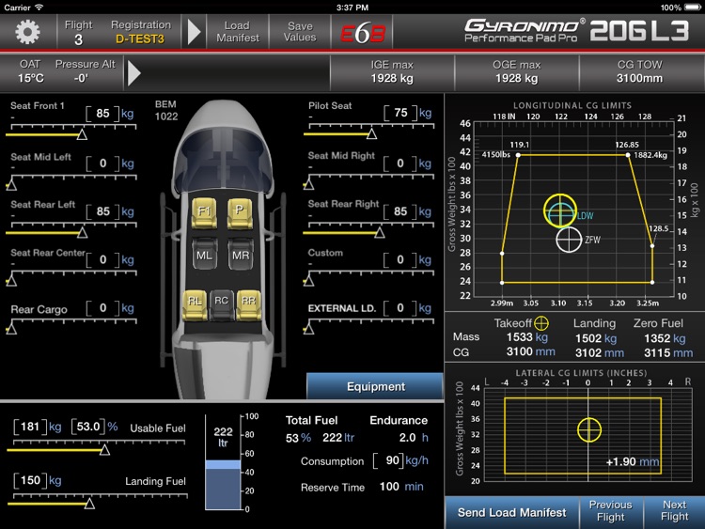Screen dimensions: 705x529
Task: Open the settings gear icon
Action: pyautogui.click(x=27, y=31)
